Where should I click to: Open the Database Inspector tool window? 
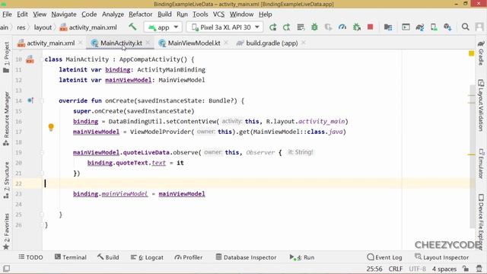coord(246,257)
